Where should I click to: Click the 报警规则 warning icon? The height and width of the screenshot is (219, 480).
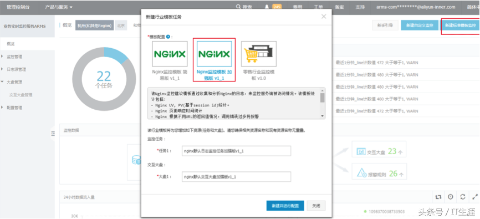click(361, 174)
